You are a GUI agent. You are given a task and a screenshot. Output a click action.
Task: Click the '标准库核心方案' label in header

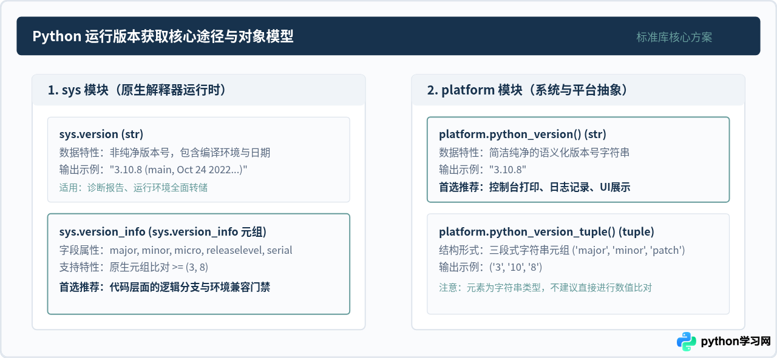[x=674, y=37]
